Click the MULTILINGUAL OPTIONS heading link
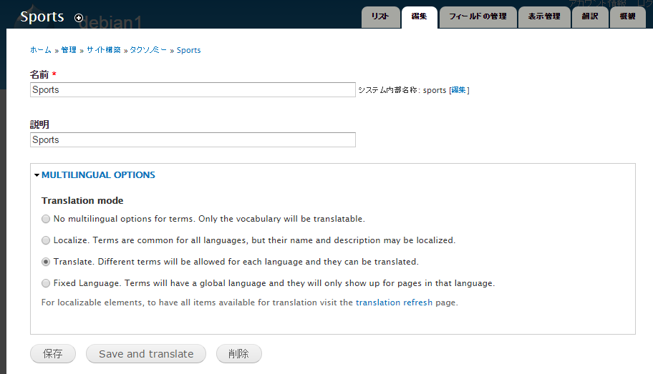 pos(98,175)
